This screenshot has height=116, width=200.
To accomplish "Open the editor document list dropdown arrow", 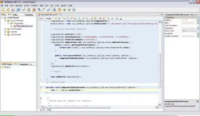I will click(x=162, y=14).
